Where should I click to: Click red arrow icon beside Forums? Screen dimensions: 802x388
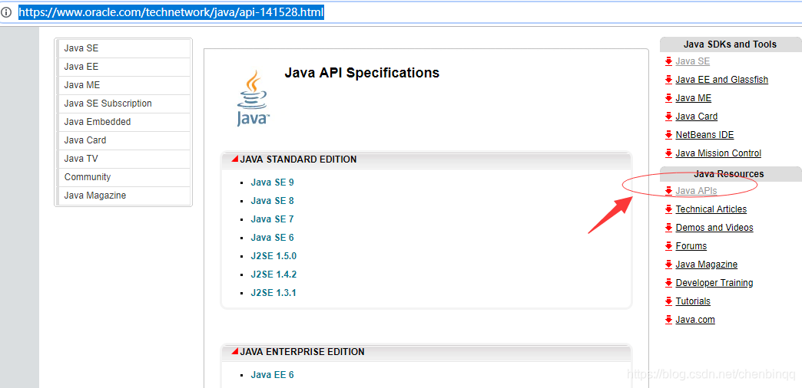click(x=668, y=246)
